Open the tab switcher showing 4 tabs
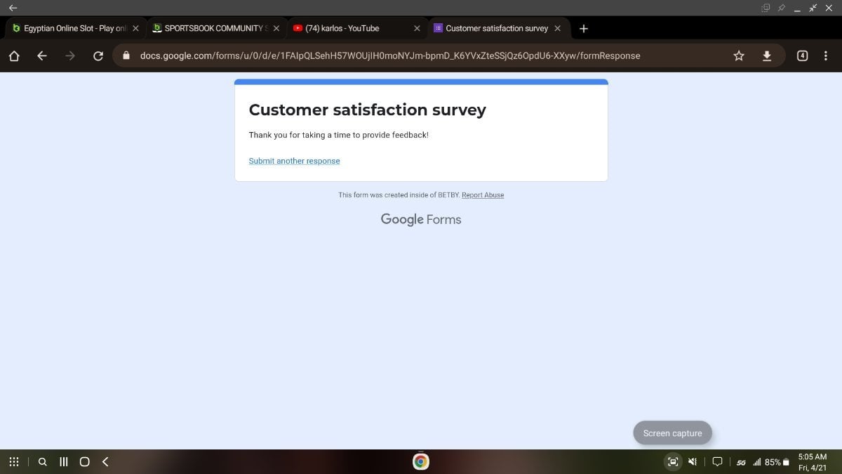 (x=803, y=56)
